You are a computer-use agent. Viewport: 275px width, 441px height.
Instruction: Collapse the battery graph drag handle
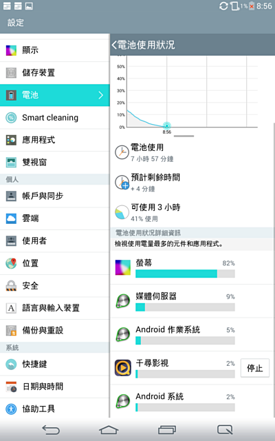click(x=184, y=136)
